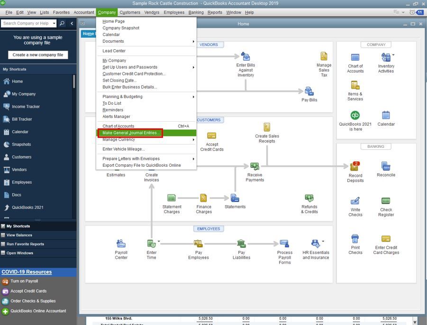Open Check Register icon

tap(386, 201)
